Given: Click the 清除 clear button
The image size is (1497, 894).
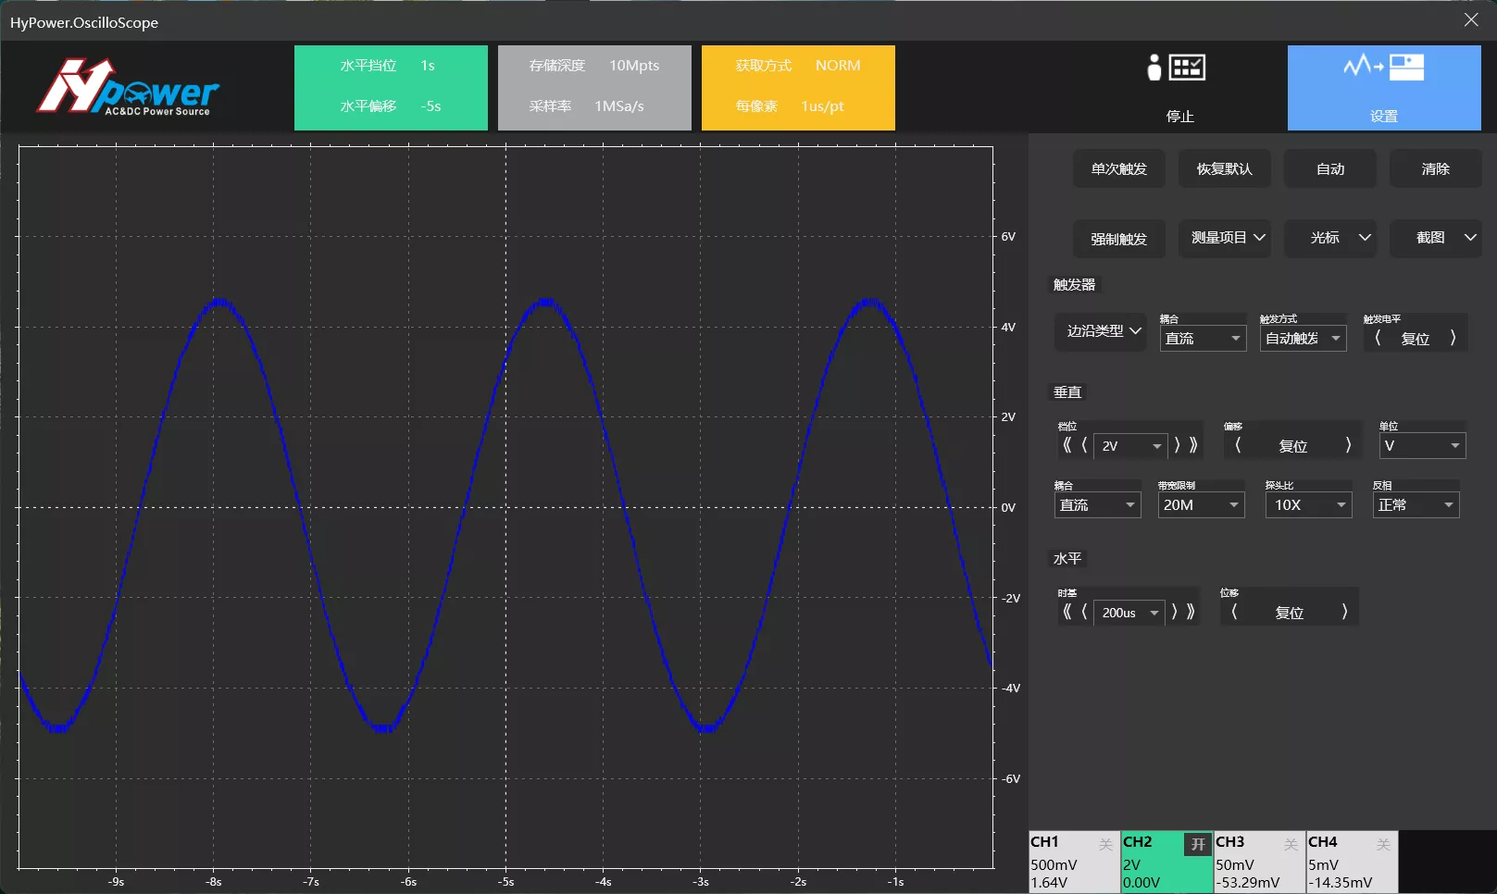Looking at the screenshot, I should point(1436,169).
